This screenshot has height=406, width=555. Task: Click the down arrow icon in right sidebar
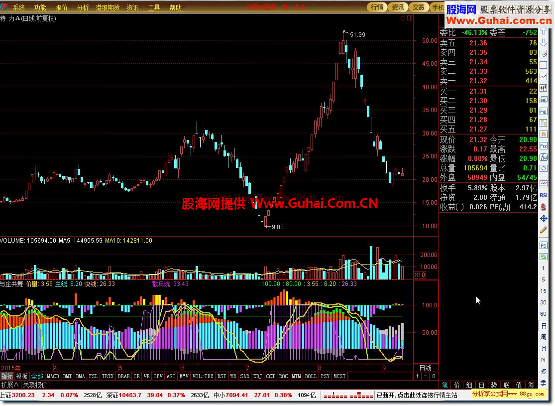[x=544, y=43]
